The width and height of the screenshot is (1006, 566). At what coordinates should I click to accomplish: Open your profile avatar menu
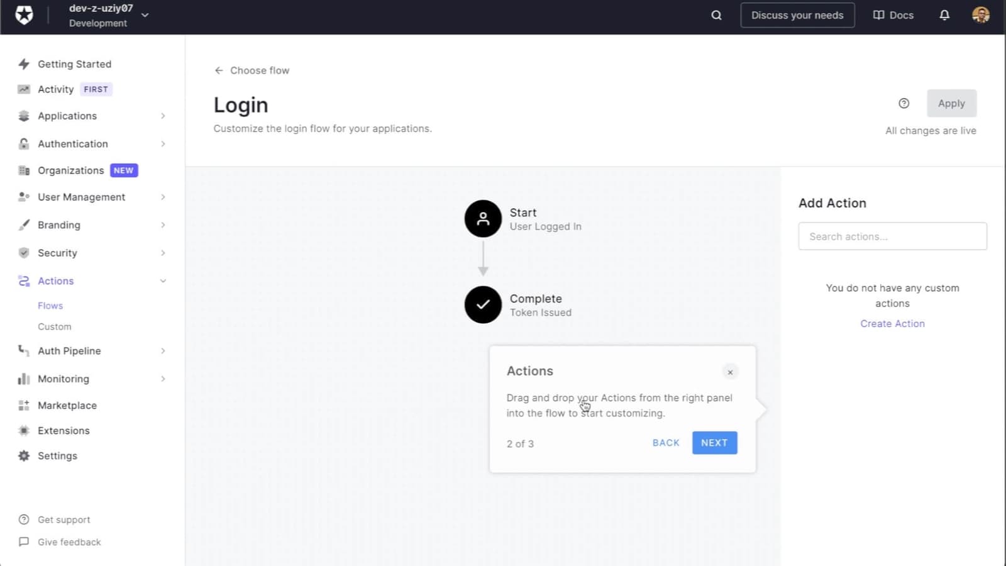(980, 14)
